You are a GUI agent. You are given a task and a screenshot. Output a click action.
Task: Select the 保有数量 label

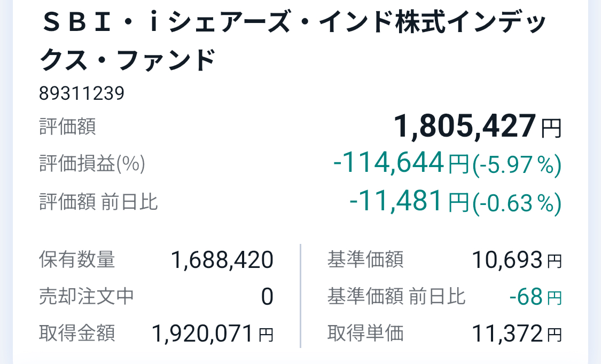(77, 260)
